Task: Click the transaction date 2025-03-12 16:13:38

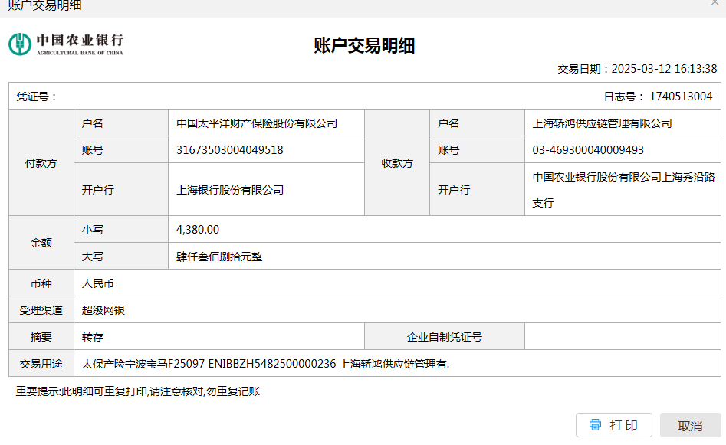Action: pyautogui.click(x=664, y=69)
